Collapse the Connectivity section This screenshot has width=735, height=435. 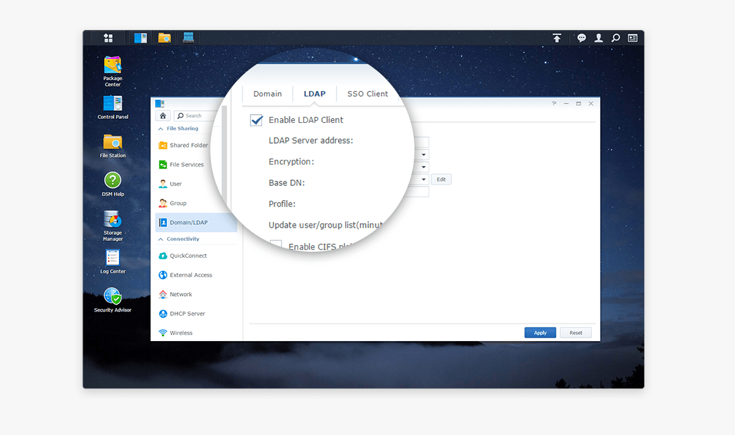click(161, 239)
